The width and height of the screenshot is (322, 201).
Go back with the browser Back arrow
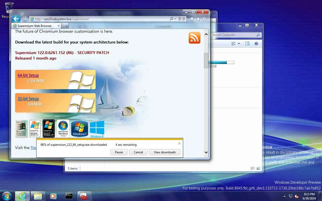click(x=16, y=19)
